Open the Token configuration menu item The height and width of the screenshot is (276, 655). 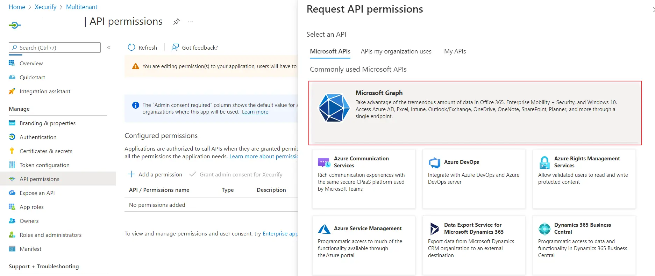pyautogui.click(x=44, y=165)
